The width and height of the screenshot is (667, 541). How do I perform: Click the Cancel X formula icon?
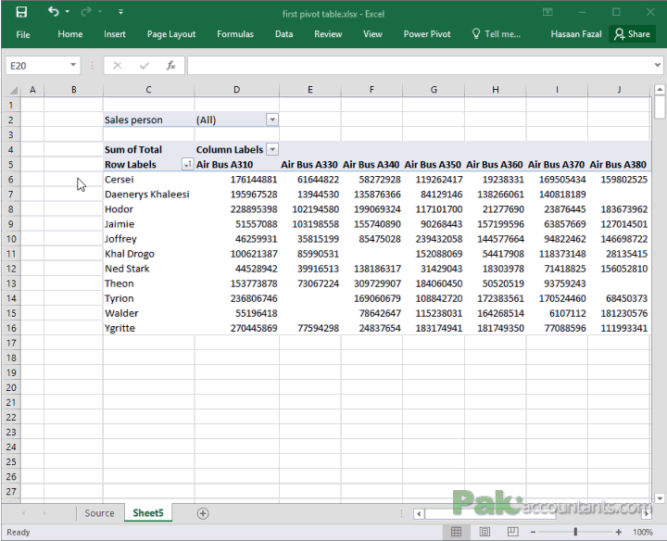click(x=118, y=66)
